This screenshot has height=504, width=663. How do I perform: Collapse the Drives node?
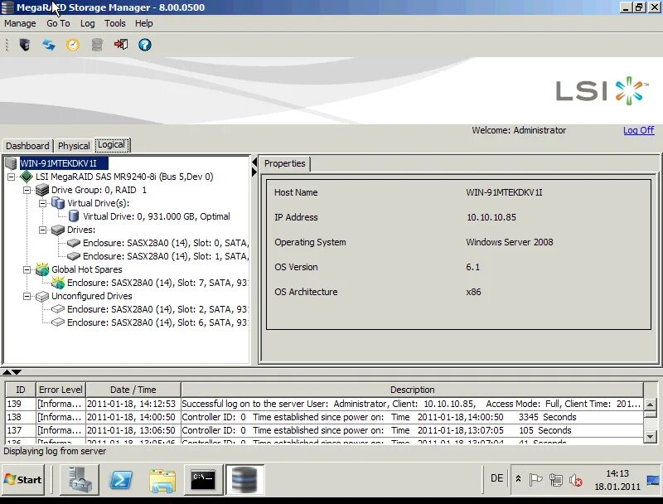coord(43,230)
